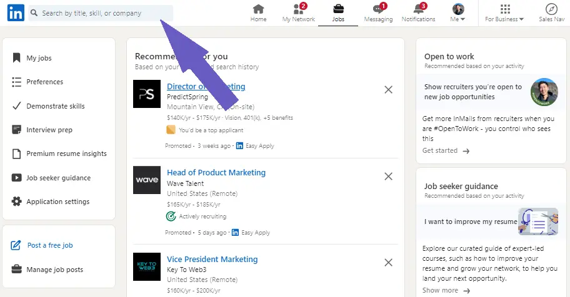Click the job search field
Viewport: 570px width, 297px height.
pyautogui.click(x=101, y=13)
